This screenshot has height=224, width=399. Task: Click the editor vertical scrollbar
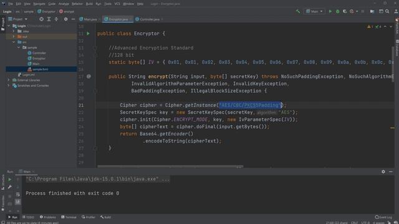(x=393, y=63)
